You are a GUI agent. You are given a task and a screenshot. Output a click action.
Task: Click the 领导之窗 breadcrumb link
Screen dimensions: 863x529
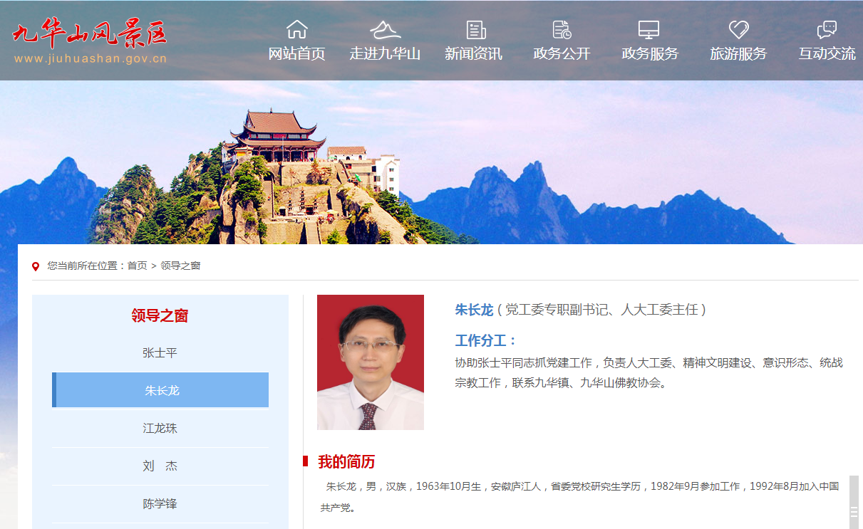pyautogui.click(x=180, y=266)
